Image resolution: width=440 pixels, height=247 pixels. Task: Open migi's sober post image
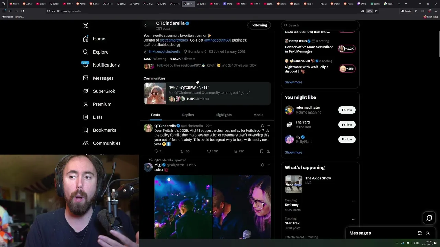coord(212,207)
